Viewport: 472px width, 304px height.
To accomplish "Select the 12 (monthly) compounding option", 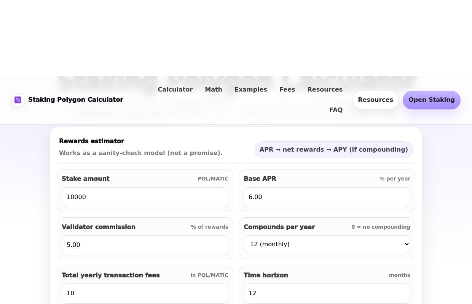I will coord(327,244).
